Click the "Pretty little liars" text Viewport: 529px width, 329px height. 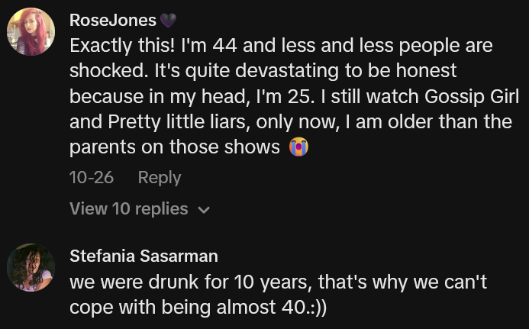tap(171, 122)
